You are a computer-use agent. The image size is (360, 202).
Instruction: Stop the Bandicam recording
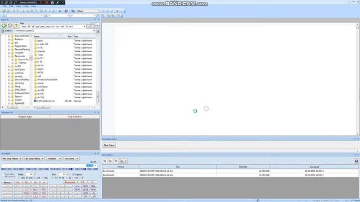(47, 2)
